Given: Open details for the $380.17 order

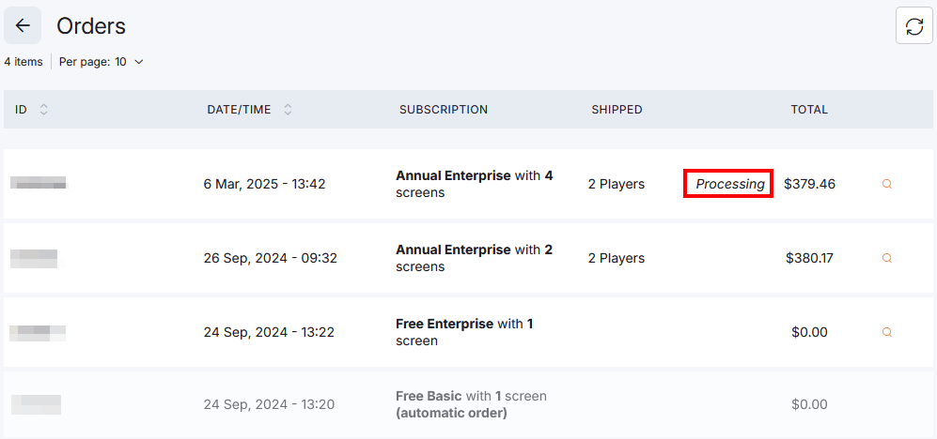Looking at the screenshot, I should pos(886,258).
